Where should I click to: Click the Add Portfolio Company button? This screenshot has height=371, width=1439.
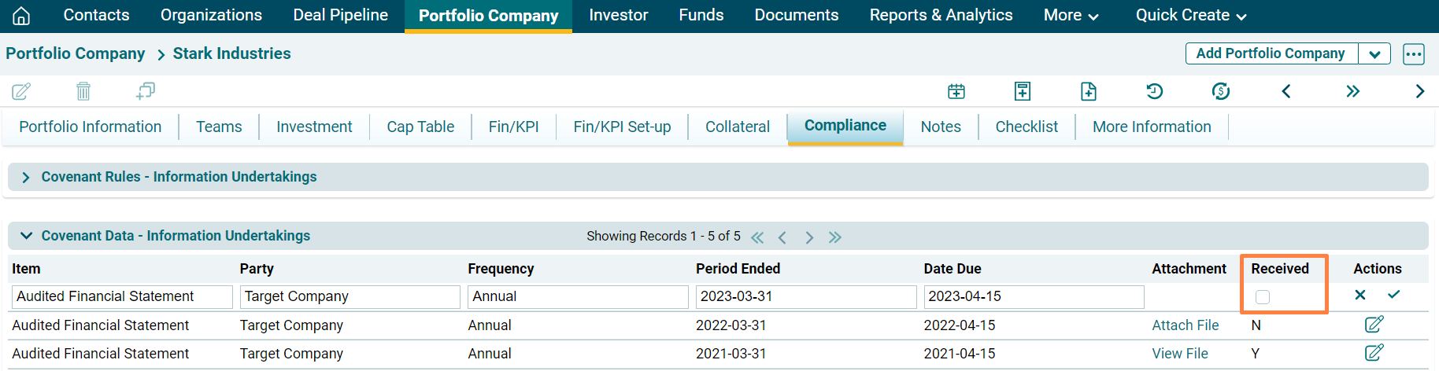(1270, 53)
